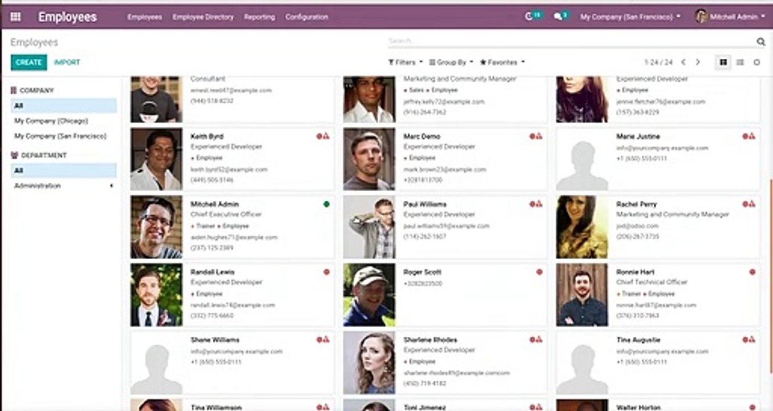Open Ronnie Hart's photo thumbnail
This screenshot has width=773, height=411.
click(582, 295)
